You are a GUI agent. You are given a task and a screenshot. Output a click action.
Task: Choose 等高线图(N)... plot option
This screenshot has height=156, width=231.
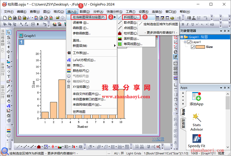pos(136,44)
